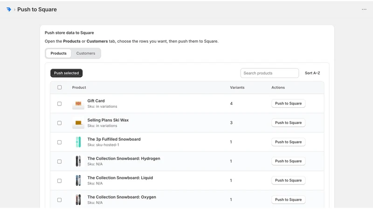The width and height of the screenshot is (373, 209).
Task: Click the Sku: sku-hosted-1 text
Action: [103, 145]
